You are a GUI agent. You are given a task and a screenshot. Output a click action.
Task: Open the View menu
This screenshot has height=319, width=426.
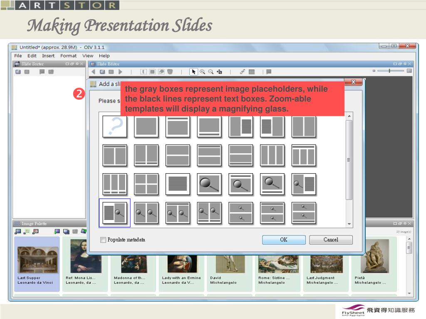click(x=88, y=56)
